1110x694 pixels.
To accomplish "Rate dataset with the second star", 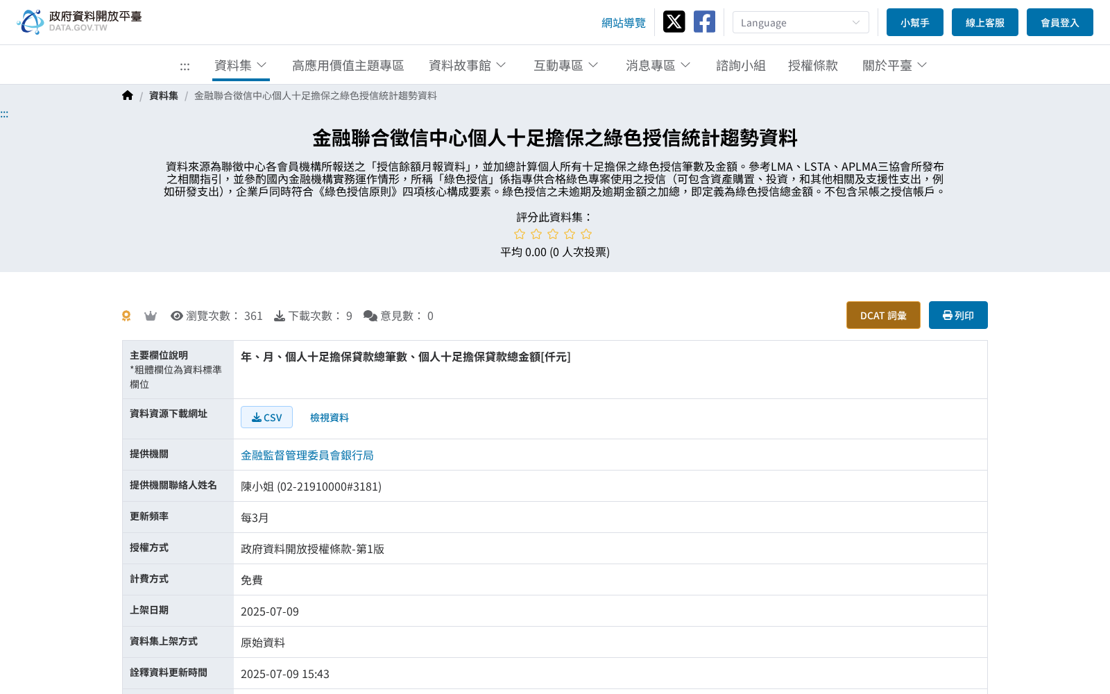I will (536, 234).
